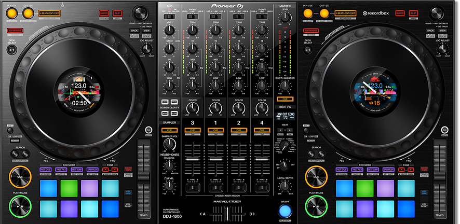Click the Loop IN button on right deck
This screenshot has width=460, height=224.
[x=308, y=13]
